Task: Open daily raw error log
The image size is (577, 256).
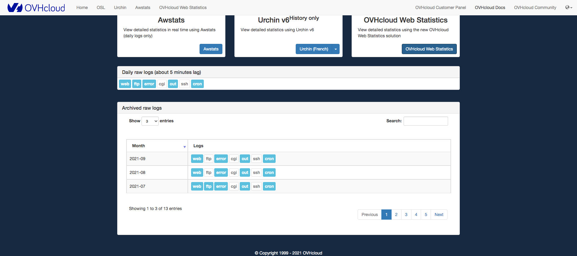Action: coord(149,84)
